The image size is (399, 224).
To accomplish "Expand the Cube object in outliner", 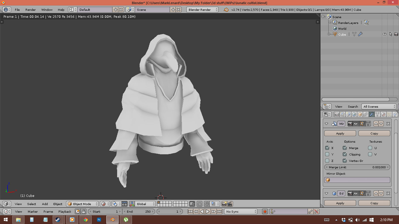I will 329,34.
